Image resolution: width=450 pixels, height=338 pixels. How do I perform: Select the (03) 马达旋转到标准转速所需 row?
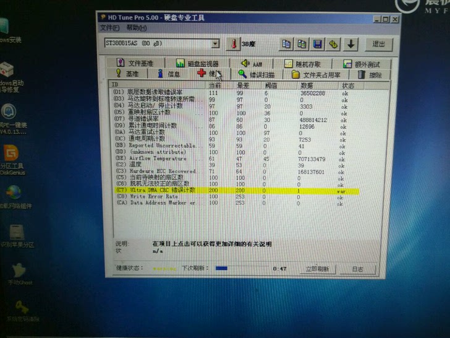(231, 100)
